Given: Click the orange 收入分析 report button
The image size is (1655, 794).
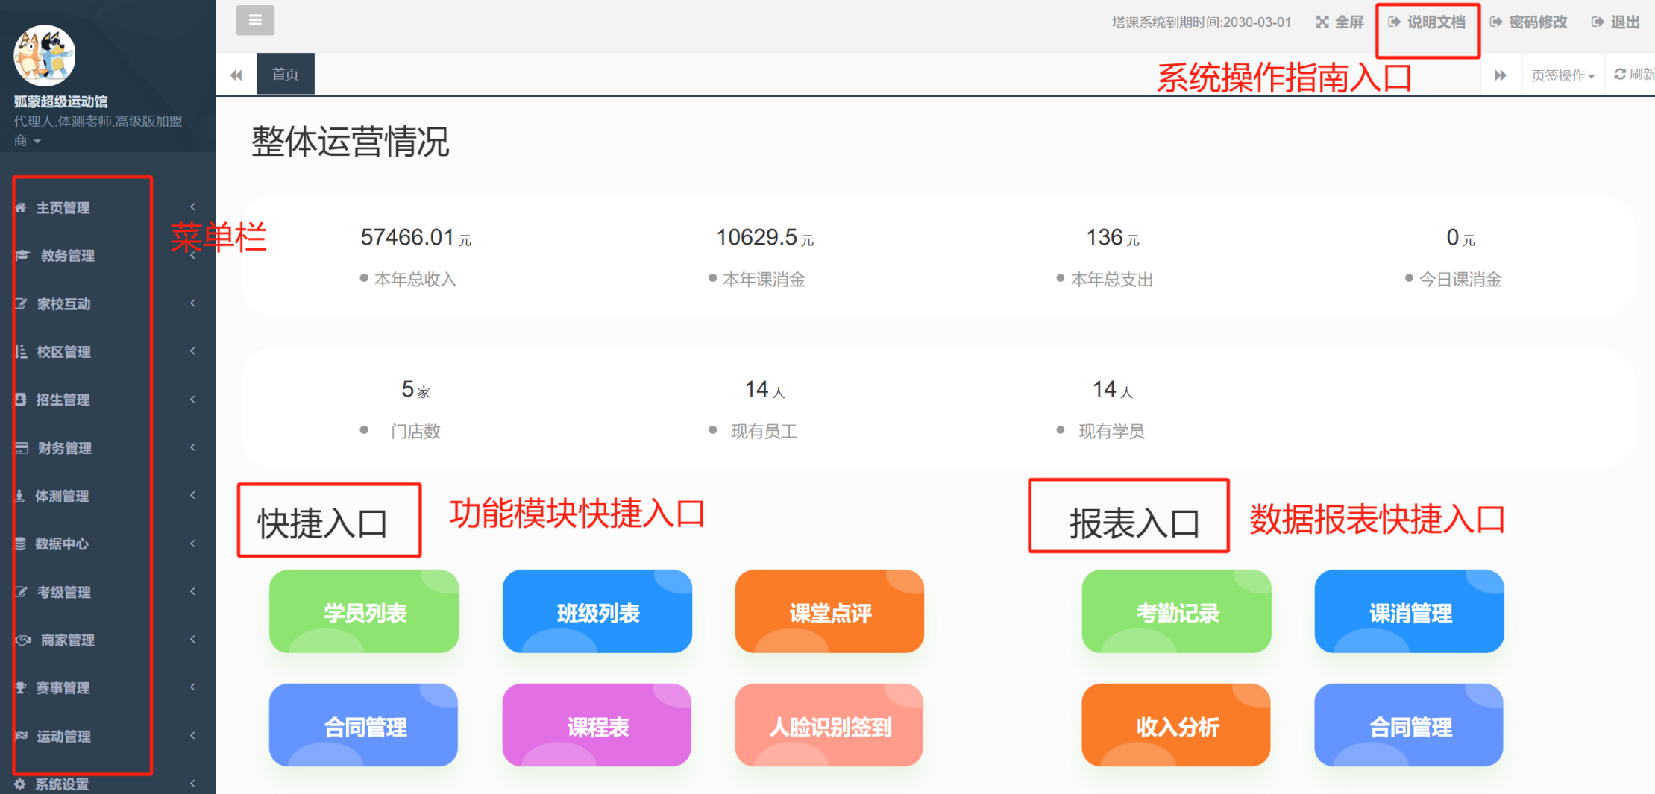Looking at the screenshot, I should 1176,726.
